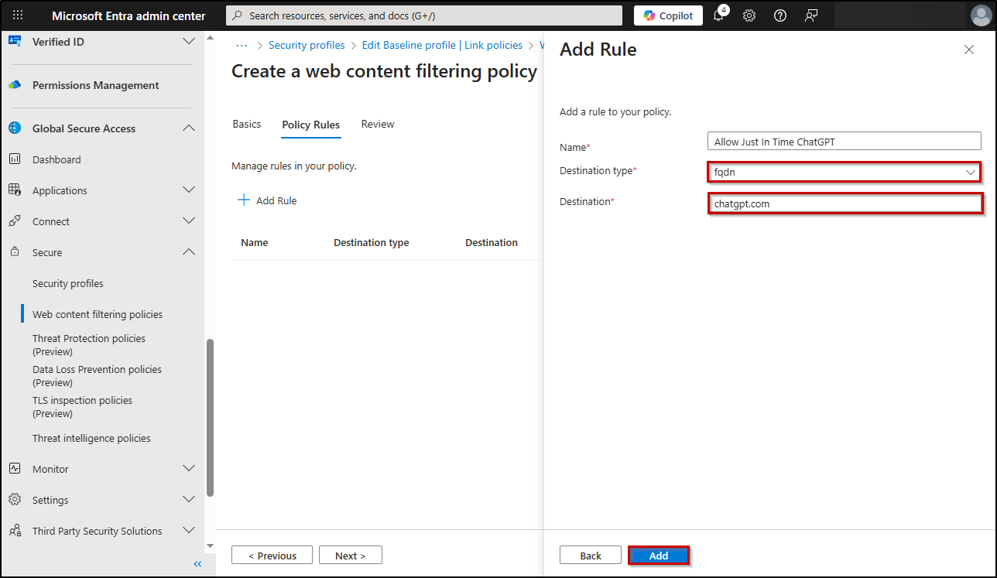997x578 pixels.
Task: Click the Destination input field
Action: point(845,203)
